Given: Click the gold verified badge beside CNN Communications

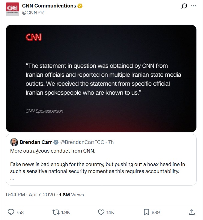Looking at the screenshot, I should click(80, 6).
